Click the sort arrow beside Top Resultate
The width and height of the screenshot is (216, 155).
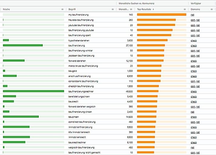tap(153, 9)
